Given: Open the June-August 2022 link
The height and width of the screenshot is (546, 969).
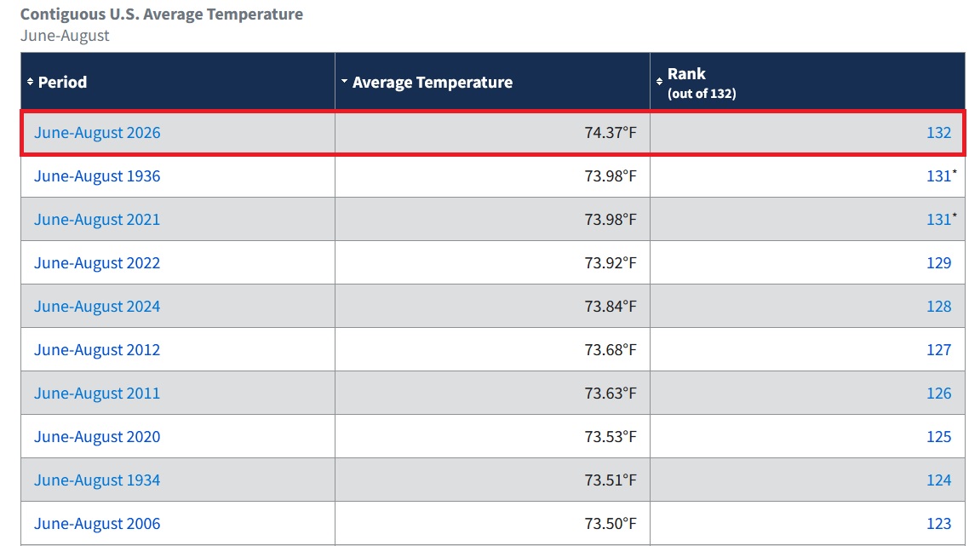Looking at the screenshot, I should click(97, 263).
